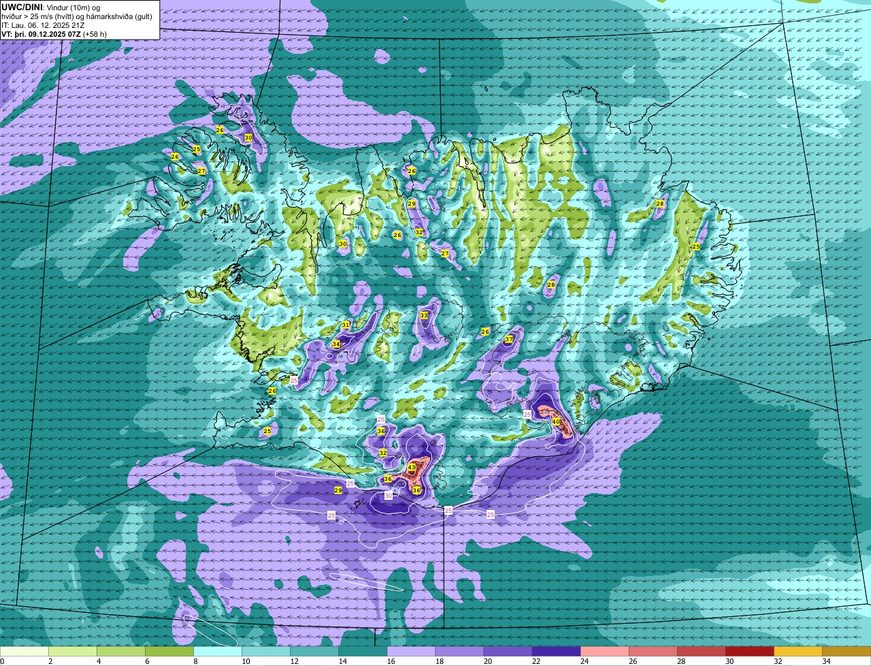Click the 12–14 teal legend swatch
The width and height of the screenshot is (871, 666).
314,652
